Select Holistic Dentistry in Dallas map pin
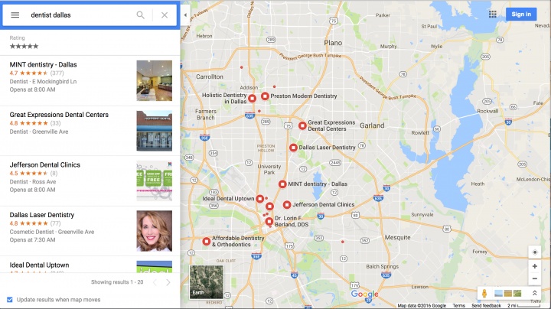 (252, 99)
